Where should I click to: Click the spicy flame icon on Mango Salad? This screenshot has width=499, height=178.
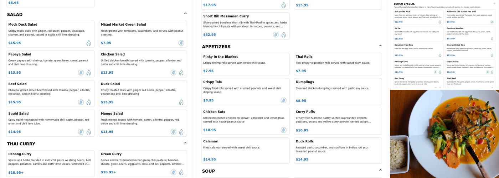[181, 132]
